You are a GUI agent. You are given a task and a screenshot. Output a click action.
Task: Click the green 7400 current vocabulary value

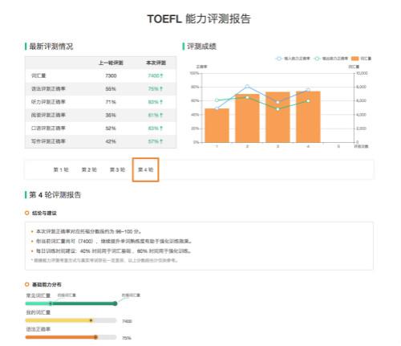click(x=156, y=75)
